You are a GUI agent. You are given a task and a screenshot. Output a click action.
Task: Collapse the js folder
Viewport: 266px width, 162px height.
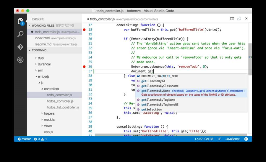pos(39,83)
